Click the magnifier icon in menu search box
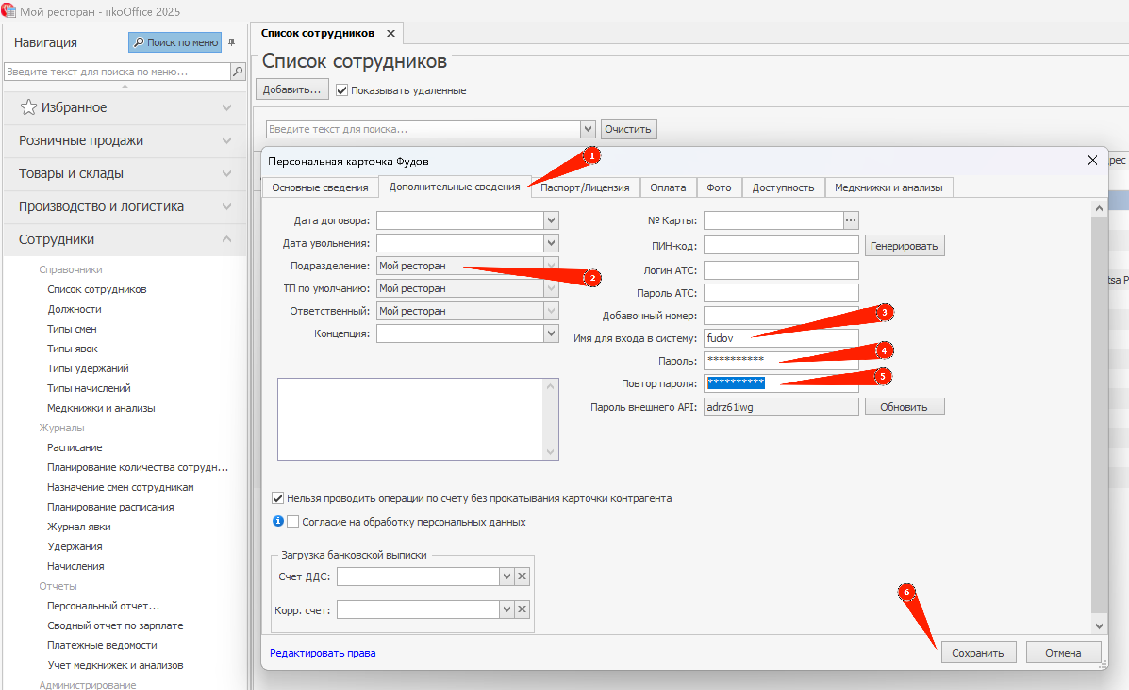Image resolution: width=1129 pixels, height=690 pixels. 238,71
